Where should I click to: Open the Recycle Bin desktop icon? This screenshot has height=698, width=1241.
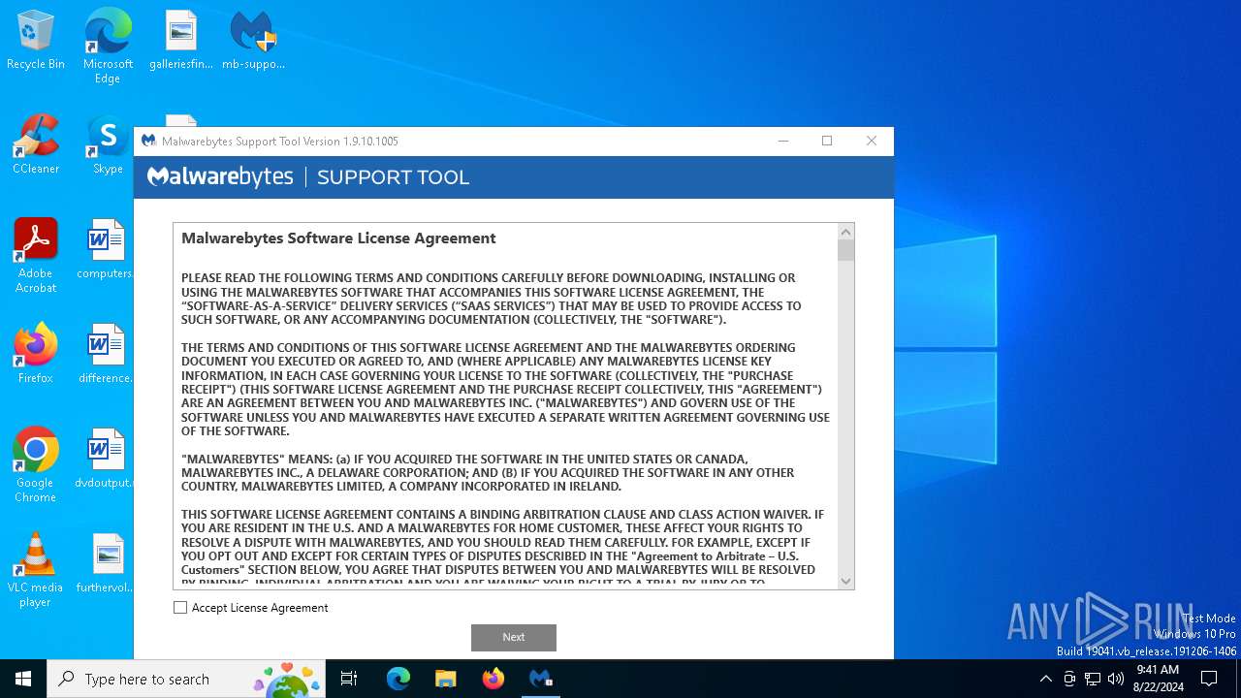click(36, 41)
